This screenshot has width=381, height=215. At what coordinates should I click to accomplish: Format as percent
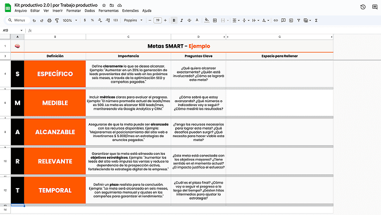93,21
